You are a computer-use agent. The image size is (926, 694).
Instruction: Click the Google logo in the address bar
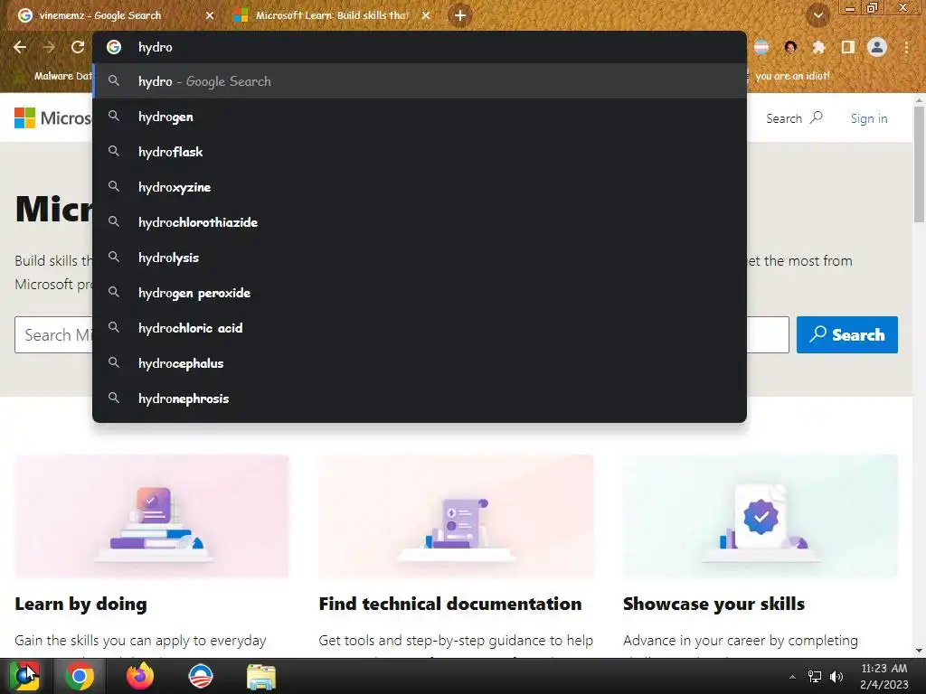114,47
